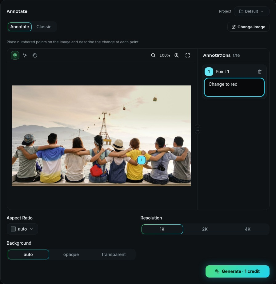Click the Point 1 label
Screen dimensions: 276x284
point(222,72)
